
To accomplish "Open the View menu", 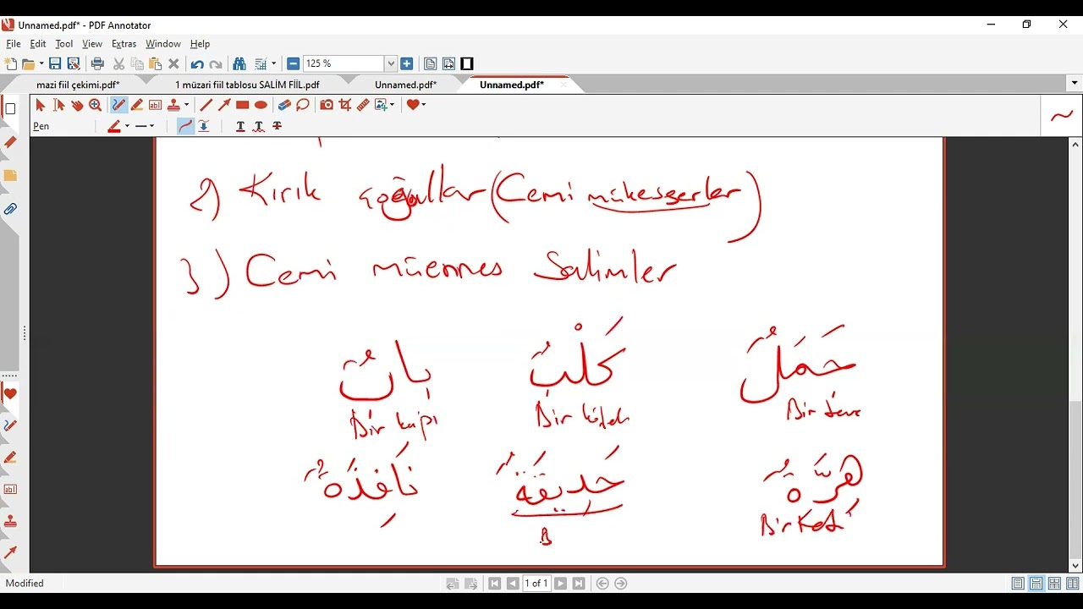I will click(92, 44).
